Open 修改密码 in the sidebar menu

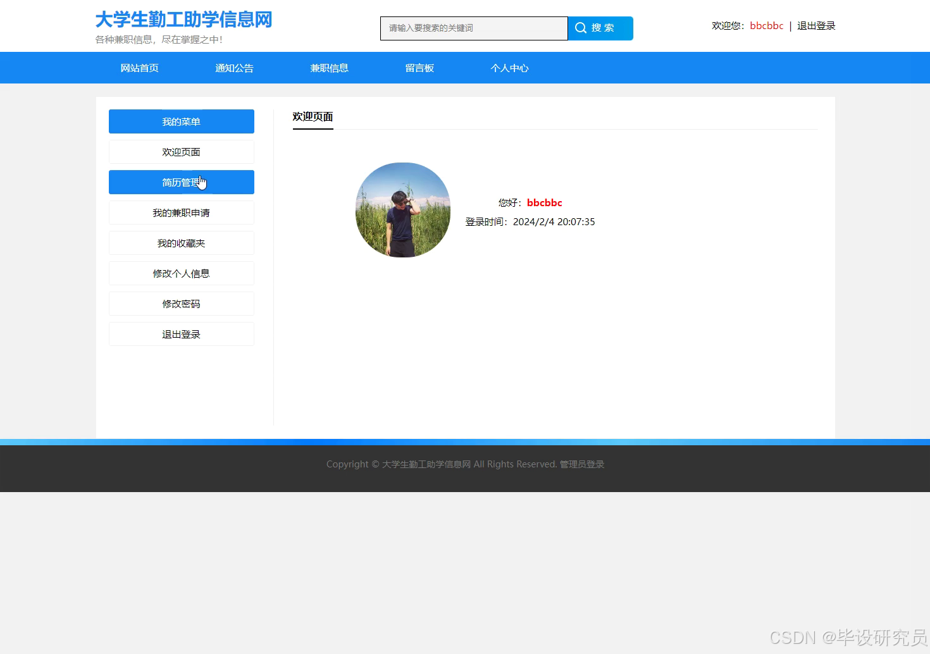[x=182, y=304]
